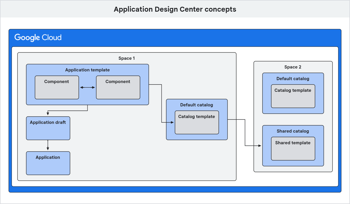This screenshot has height=204, width=350.
Task: Select the Application node
Action: [x=48, y=163]
